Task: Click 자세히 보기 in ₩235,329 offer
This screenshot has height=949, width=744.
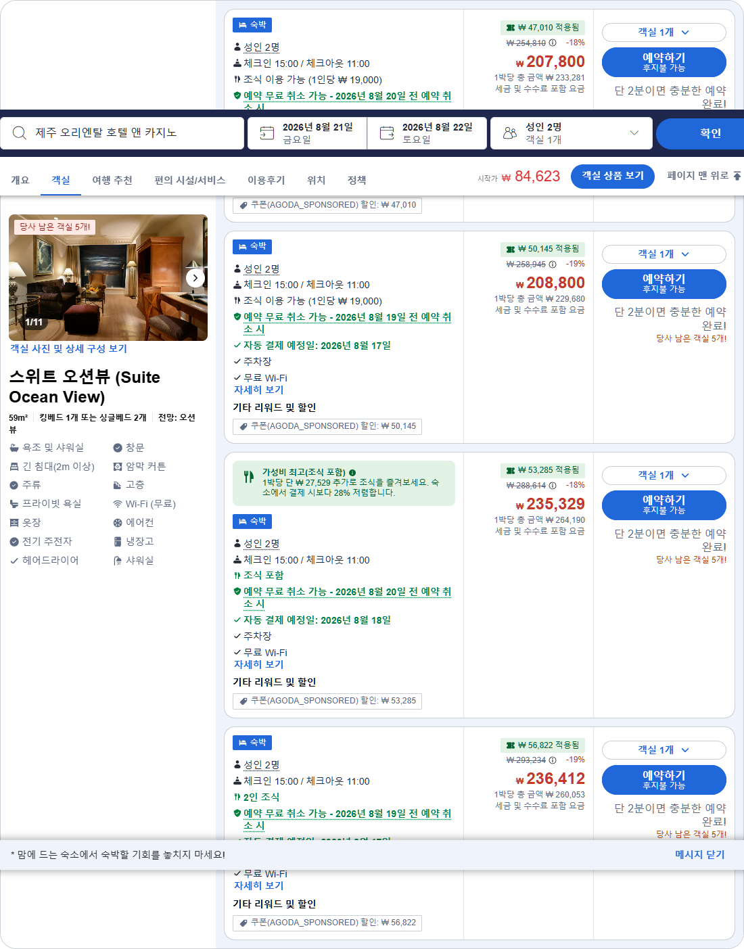Action: pos(259,665)
